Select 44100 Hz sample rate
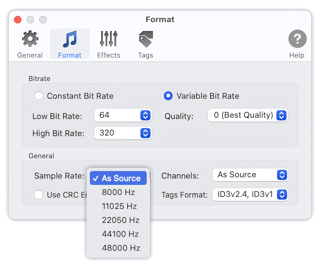The width and height of the screenshot is (320, 266). point(120,234)
